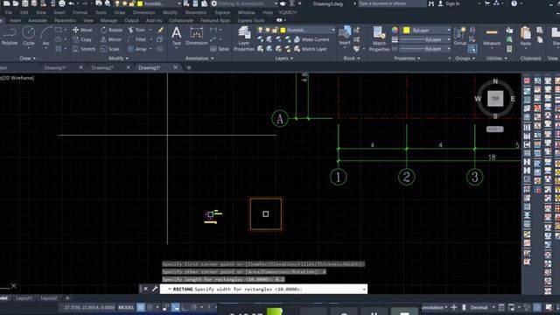
Task: Click the object color wheel icon
Action: tap(395, 30)
